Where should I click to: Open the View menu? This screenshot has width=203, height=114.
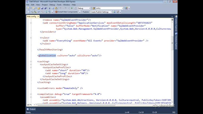point(38,5)
